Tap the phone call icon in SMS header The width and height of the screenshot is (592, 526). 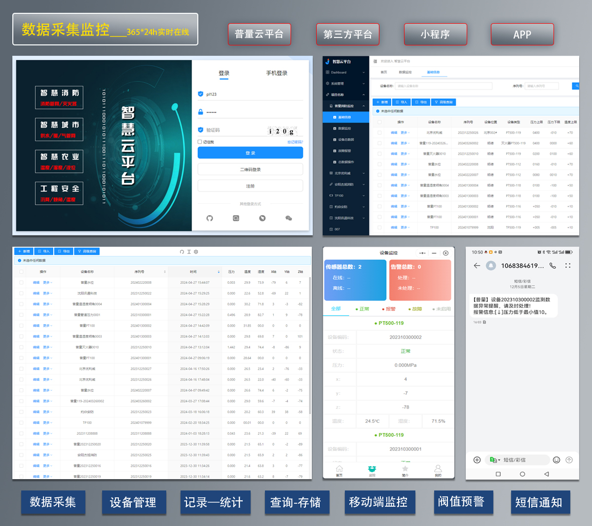click(553, 265)
